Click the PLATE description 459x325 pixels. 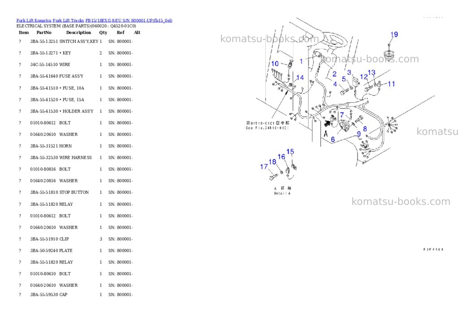66,251
